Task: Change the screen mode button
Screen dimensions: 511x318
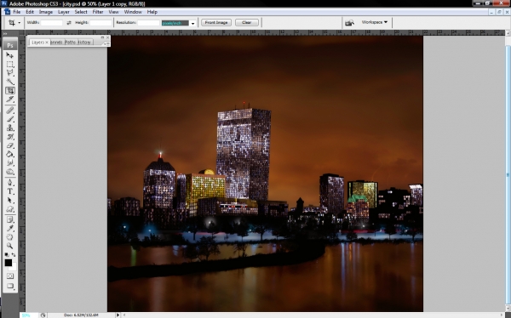Action: point(10,286)
